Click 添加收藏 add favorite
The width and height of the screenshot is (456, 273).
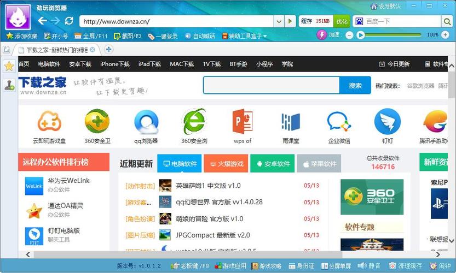click(x=22, y=36)
